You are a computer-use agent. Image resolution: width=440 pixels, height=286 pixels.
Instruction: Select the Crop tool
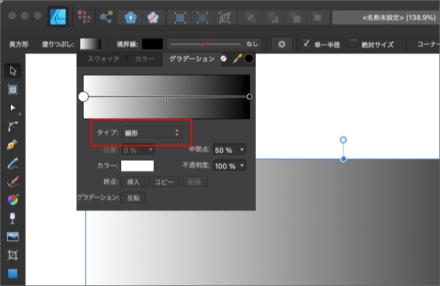pyautogui.click(x=13, y=255)
